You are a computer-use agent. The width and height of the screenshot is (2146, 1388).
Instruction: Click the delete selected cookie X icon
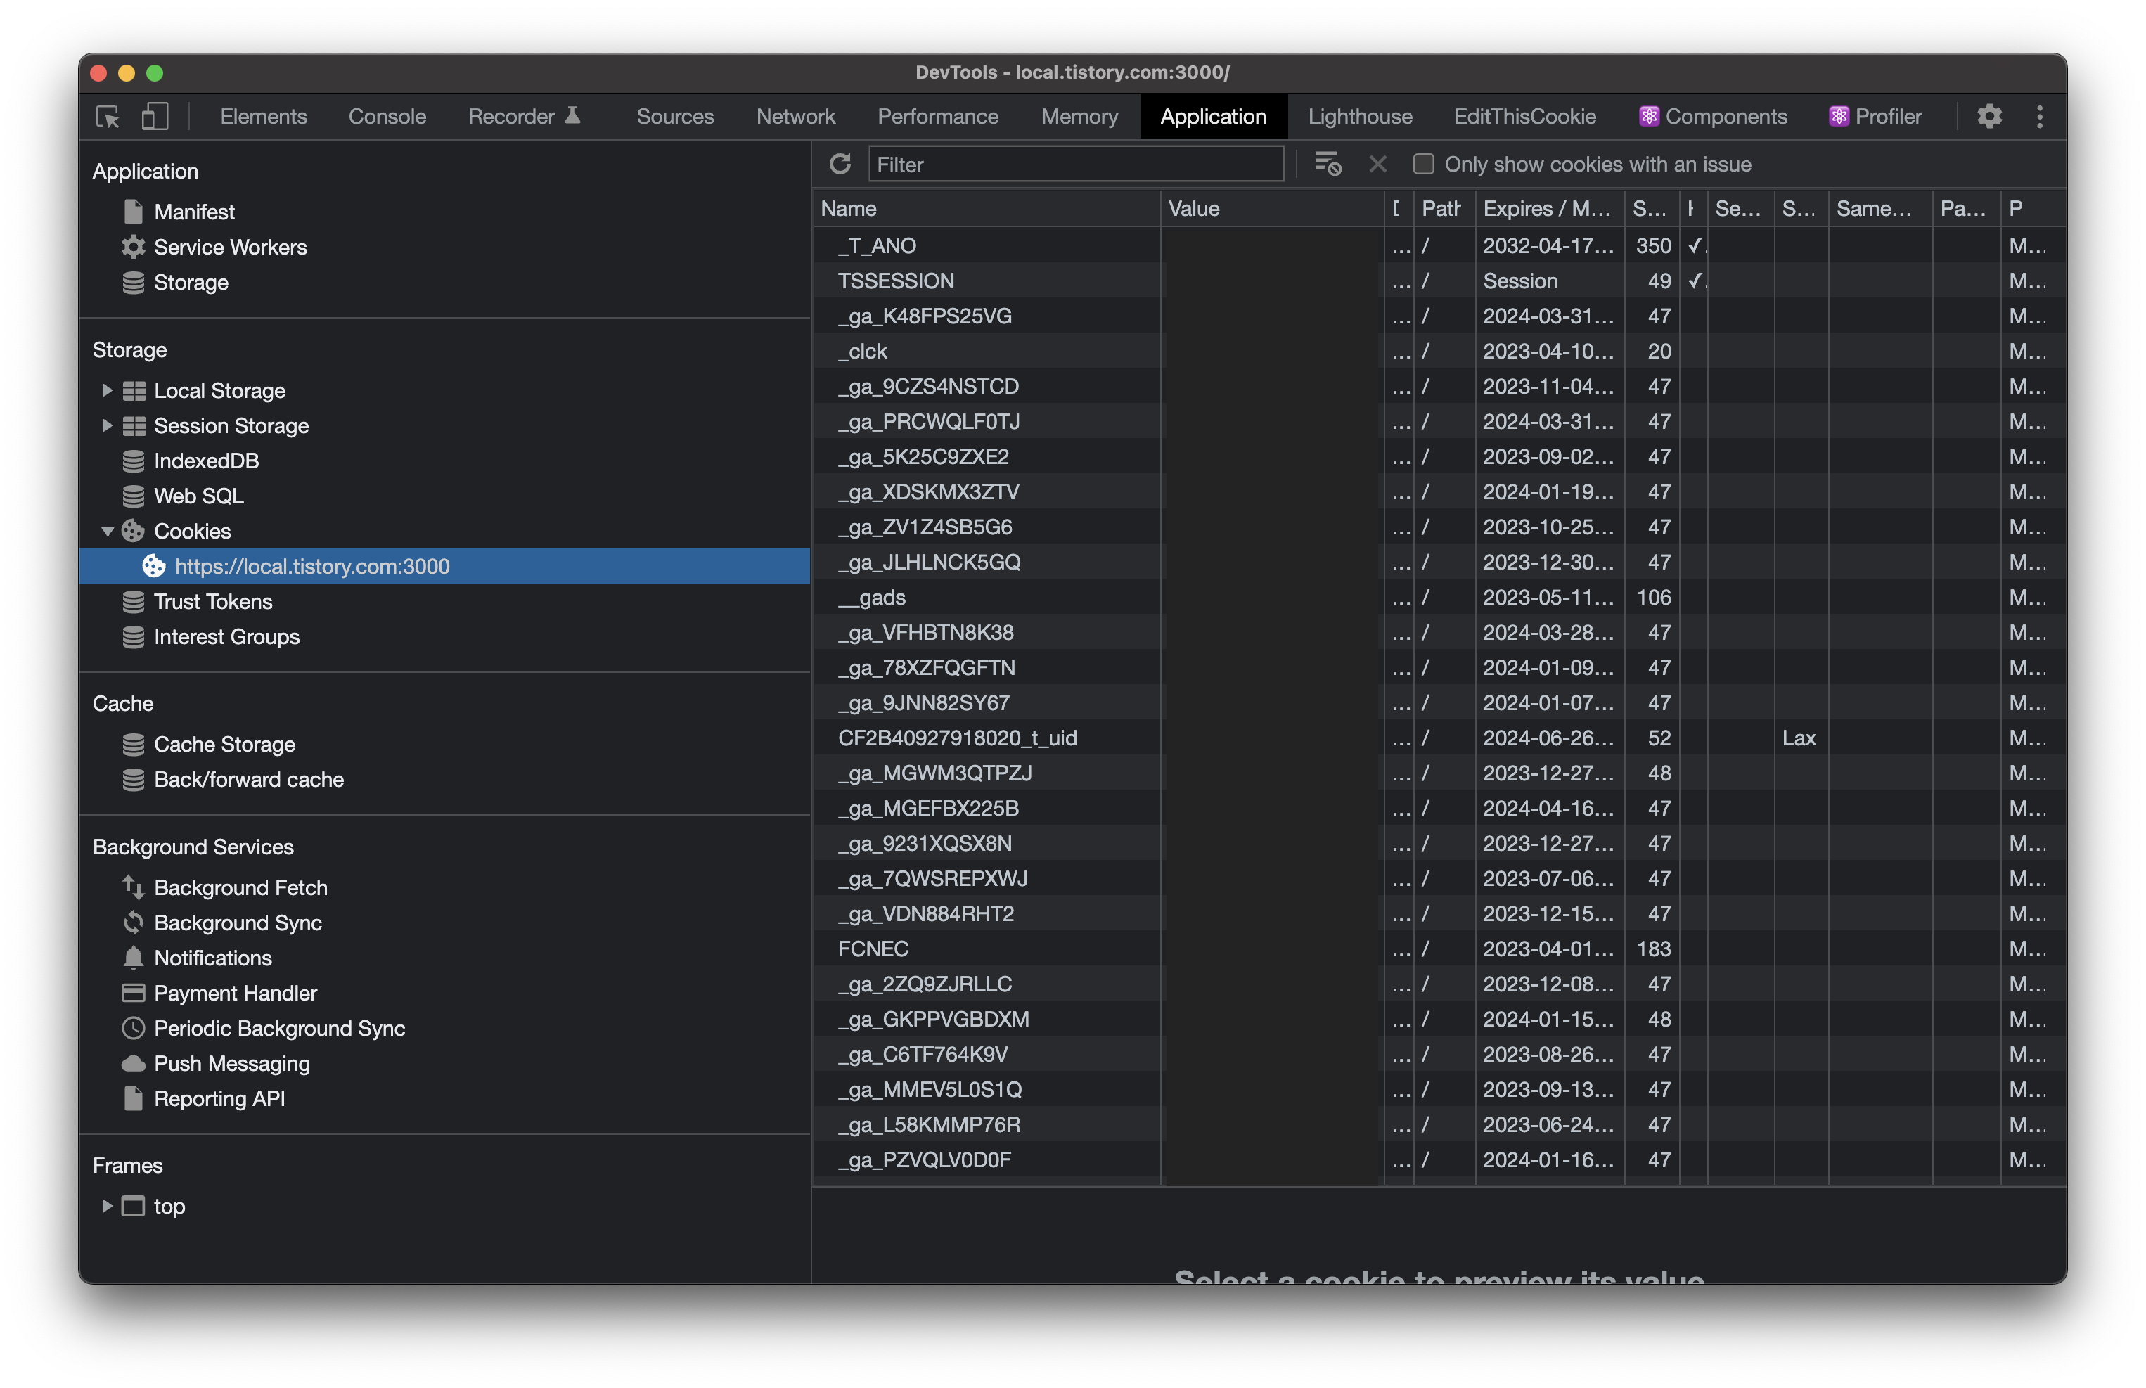click(x=1377, y=164)
